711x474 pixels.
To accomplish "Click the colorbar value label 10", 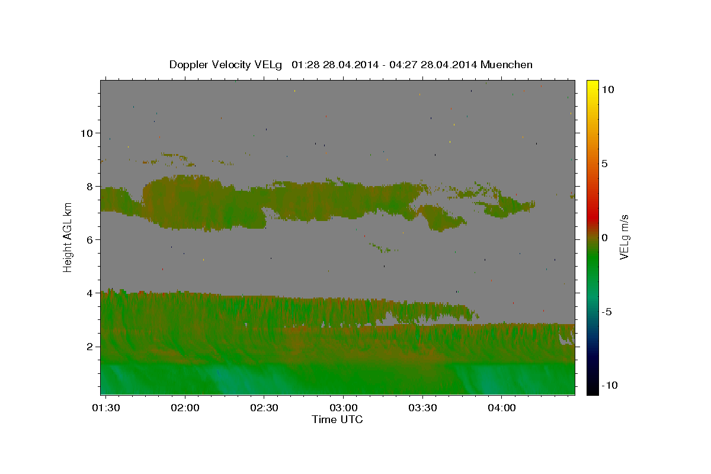I will (x=607, y=89).
